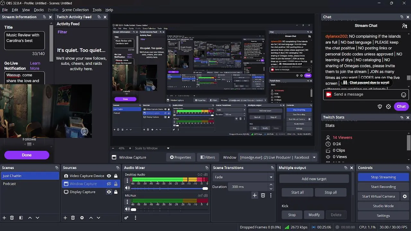The width and height of the screenshot is (411, 231).
Task: Open the Docks menu
Action: click(x=39, y=10)
